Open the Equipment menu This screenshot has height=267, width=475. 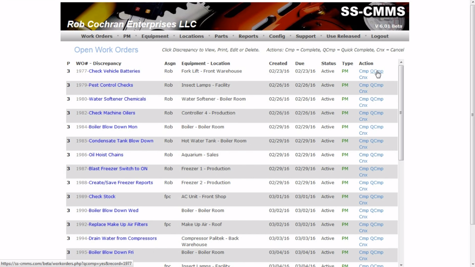pyautogui.click(x=155, y=36)
